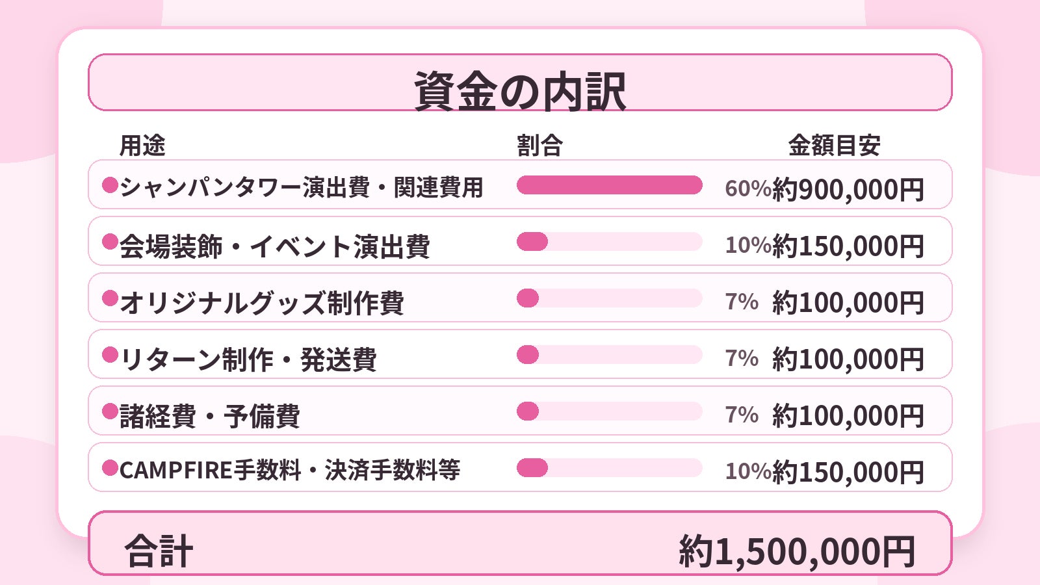
Task: Click the bullet beside 諸経費・予備費
Action: [110, 411]
